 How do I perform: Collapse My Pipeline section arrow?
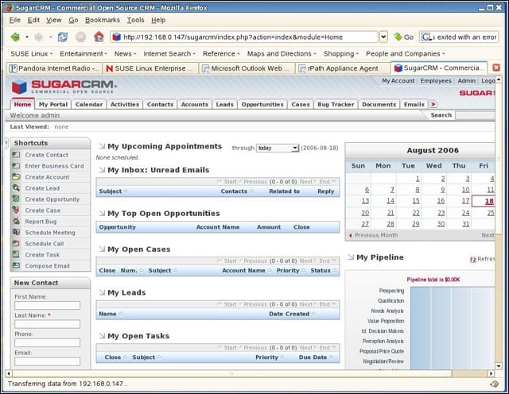(351, 257)
